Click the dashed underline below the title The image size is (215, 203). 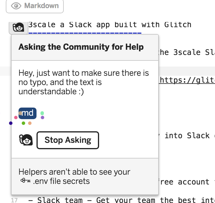[x=85, y=32]
